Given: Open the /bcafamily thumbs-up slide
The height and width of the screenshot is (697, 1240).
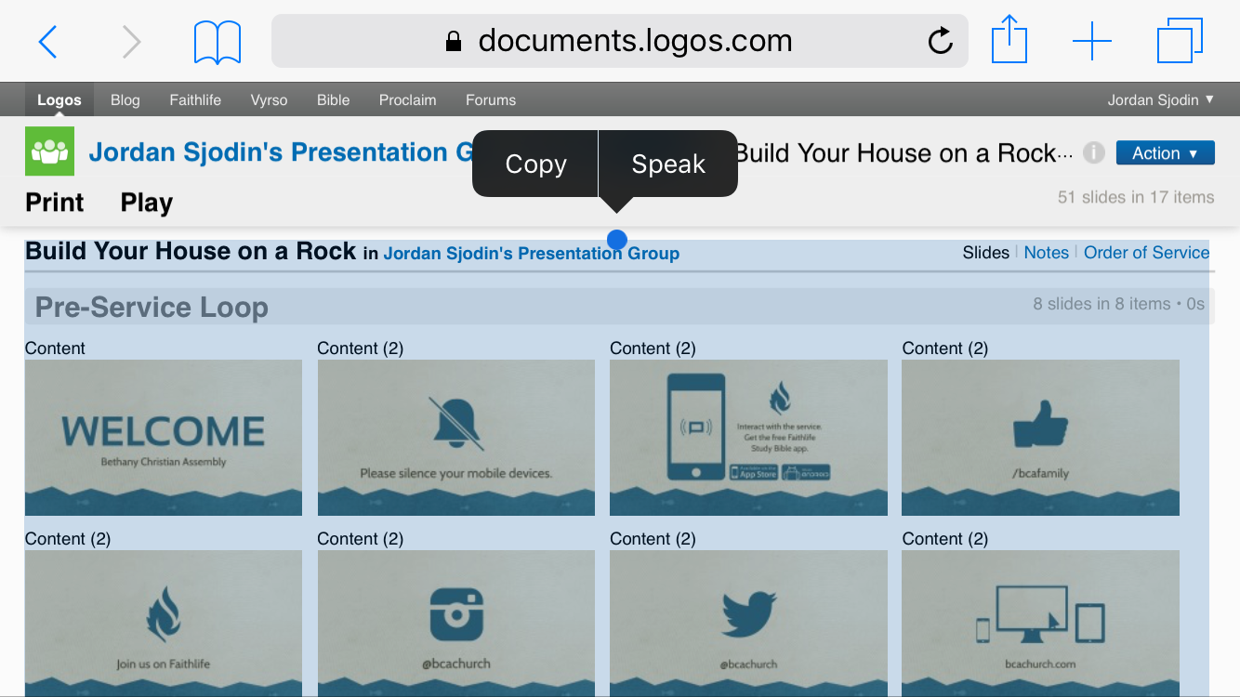Looking at the screenshot, I should point(1040,438).
